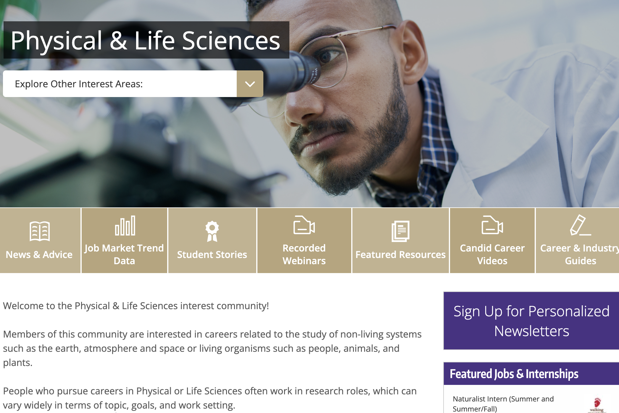Select the Student Stories tab label
The height and width of the screenshot is (413, 619).
click(212, 254)
